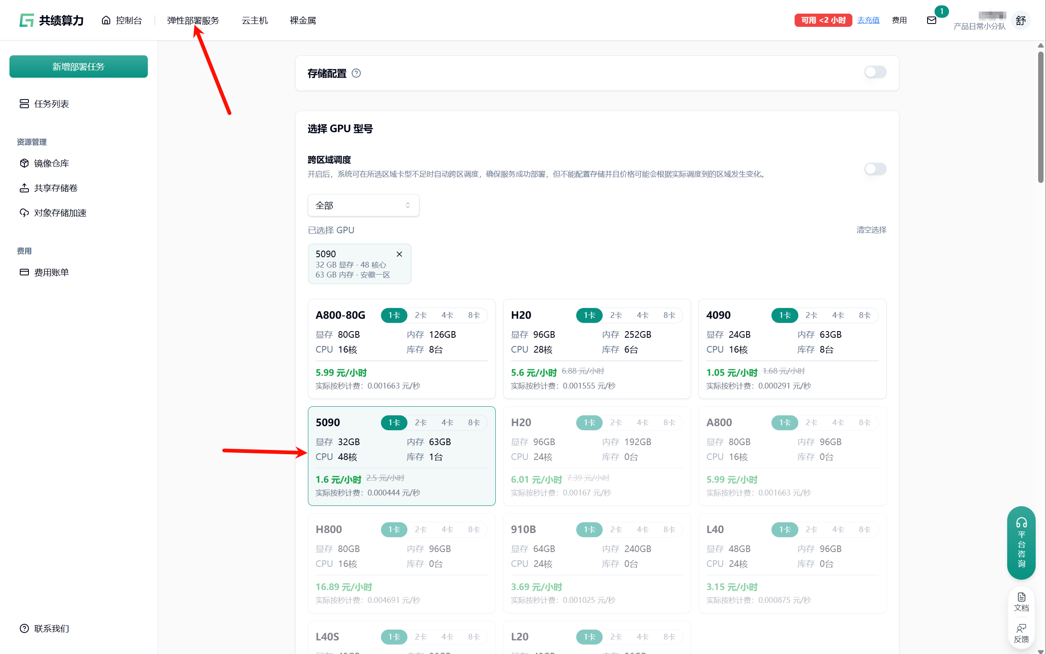Open 平台咨询 headset support widget
Image resolution: width=1046 pixels, height=654 pixels.
[x=1021, y=543]
